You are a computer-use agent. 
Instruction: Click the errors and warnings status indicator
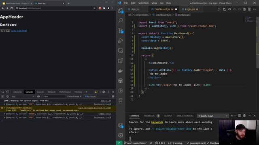[160, 143]
